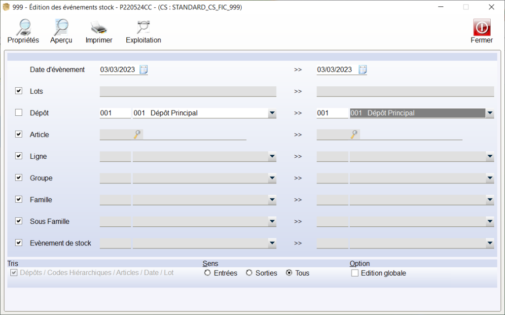Open calendar for end event date

tap(362, 70)
